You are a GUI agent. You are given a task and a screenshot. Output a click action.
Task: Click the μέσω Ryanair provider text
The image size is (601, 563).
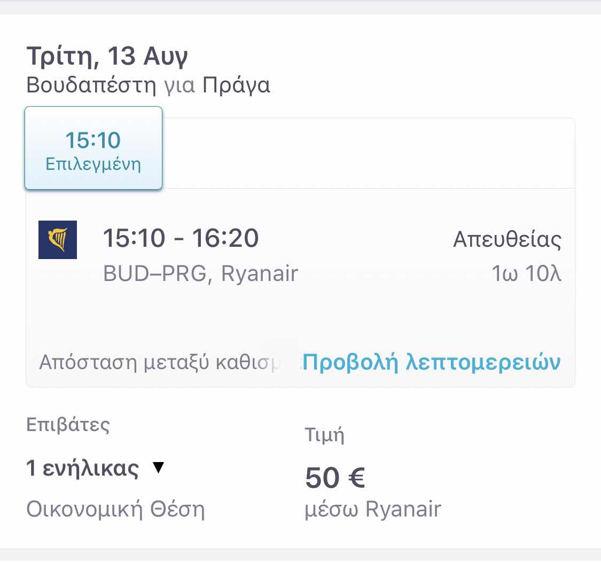coord(373,509)
